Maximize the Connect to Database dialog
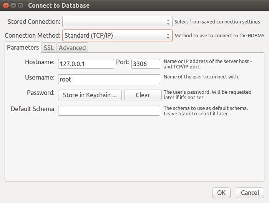The image size is (269, 203). [21, 5]
